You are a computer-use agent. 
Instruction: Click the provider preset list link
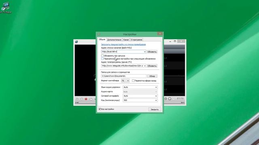pyautogui.click(x=123, y=44)
